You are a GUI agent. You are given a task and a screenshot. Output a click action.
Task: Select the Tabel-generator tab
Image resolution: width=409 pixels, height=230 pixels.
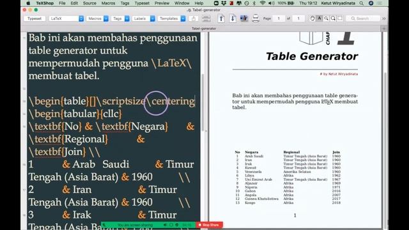pos(204,28)
